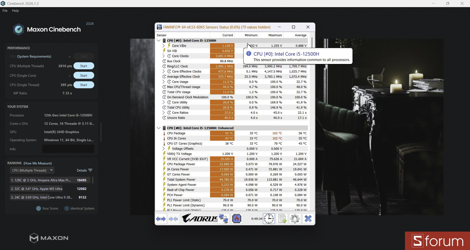Toggle the Your Score legend dot
Viewport: 470px width, 250px height.
(38, 208)
